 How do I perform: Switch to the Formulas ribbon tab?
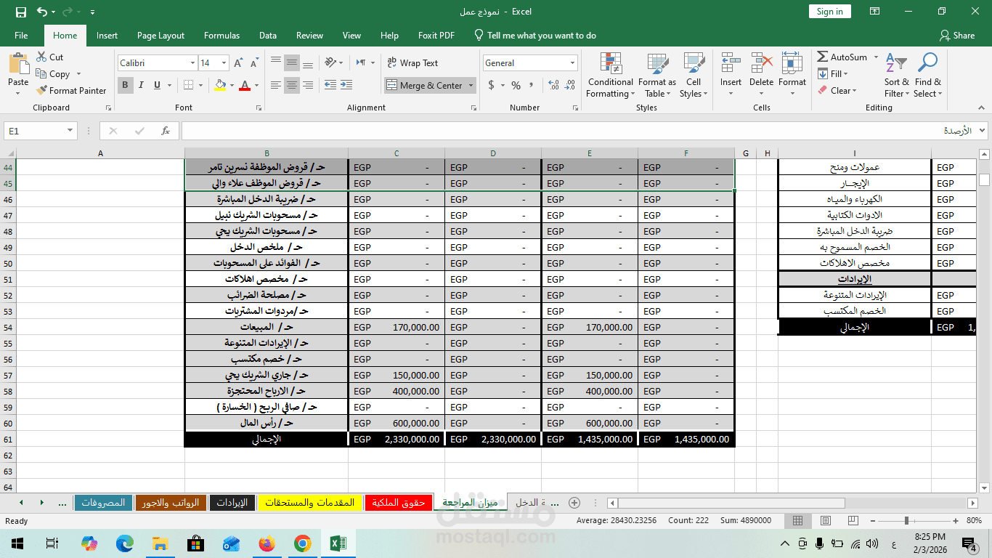click(x=221, y=35)
